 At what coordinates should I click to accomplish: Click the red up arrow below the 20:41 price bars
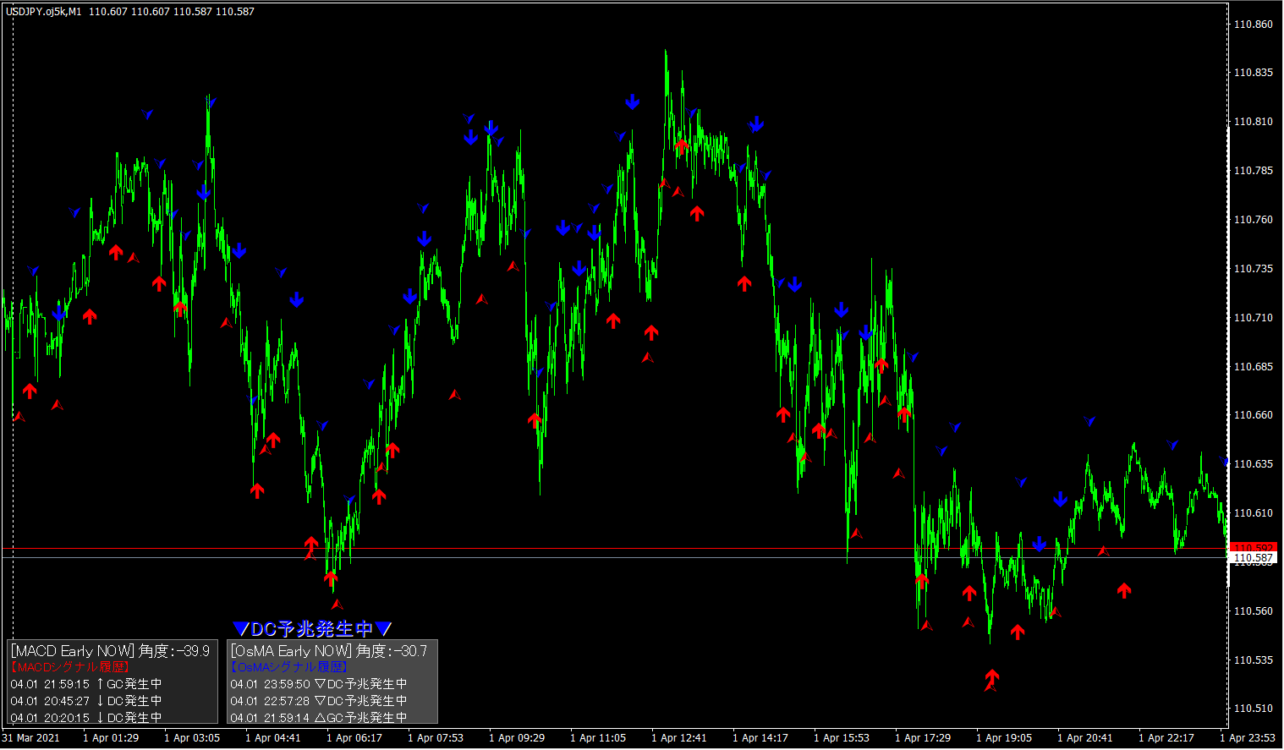click(x=1124, y=590)
